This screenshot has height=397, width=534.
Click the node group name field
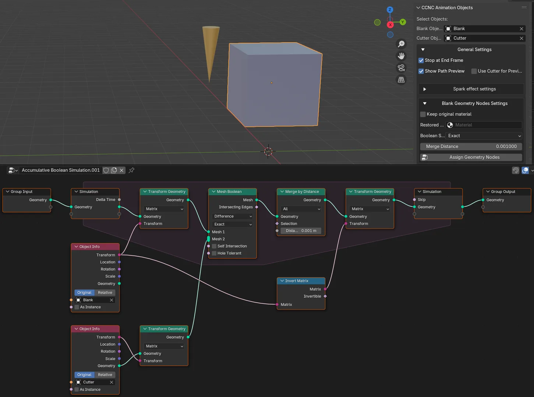click(61, 170)
